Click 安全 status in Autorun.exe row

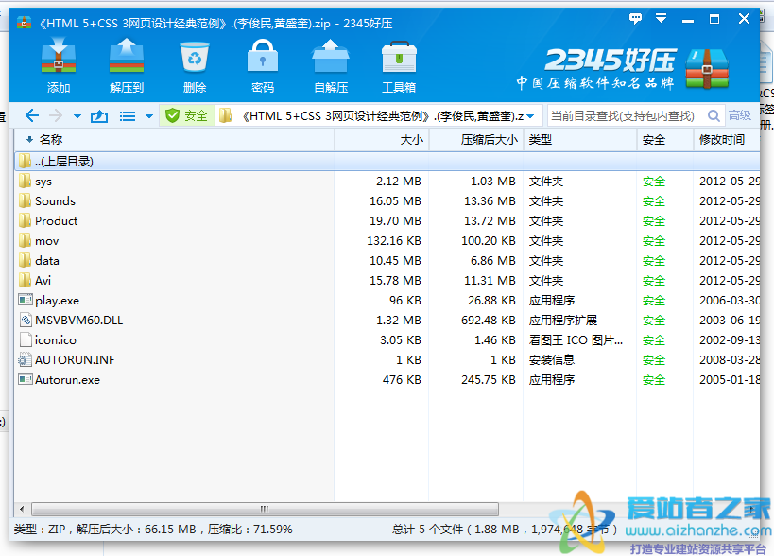coord(654,380)
